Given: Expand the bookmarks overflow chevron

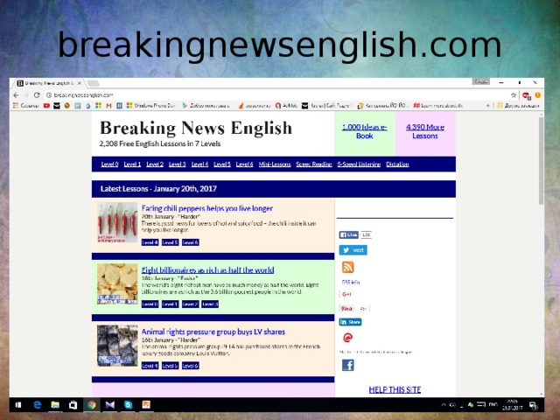Looking at the screenshot, I should pyautogui.click(x=488, y=106).
